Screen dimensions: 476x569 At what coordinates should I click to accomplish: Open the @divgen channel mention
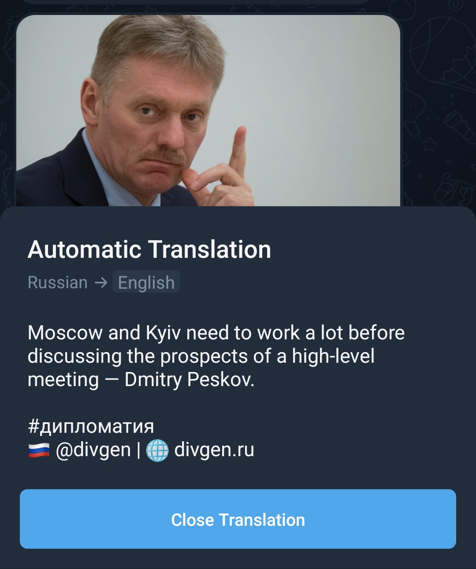[x=93, y=450]
